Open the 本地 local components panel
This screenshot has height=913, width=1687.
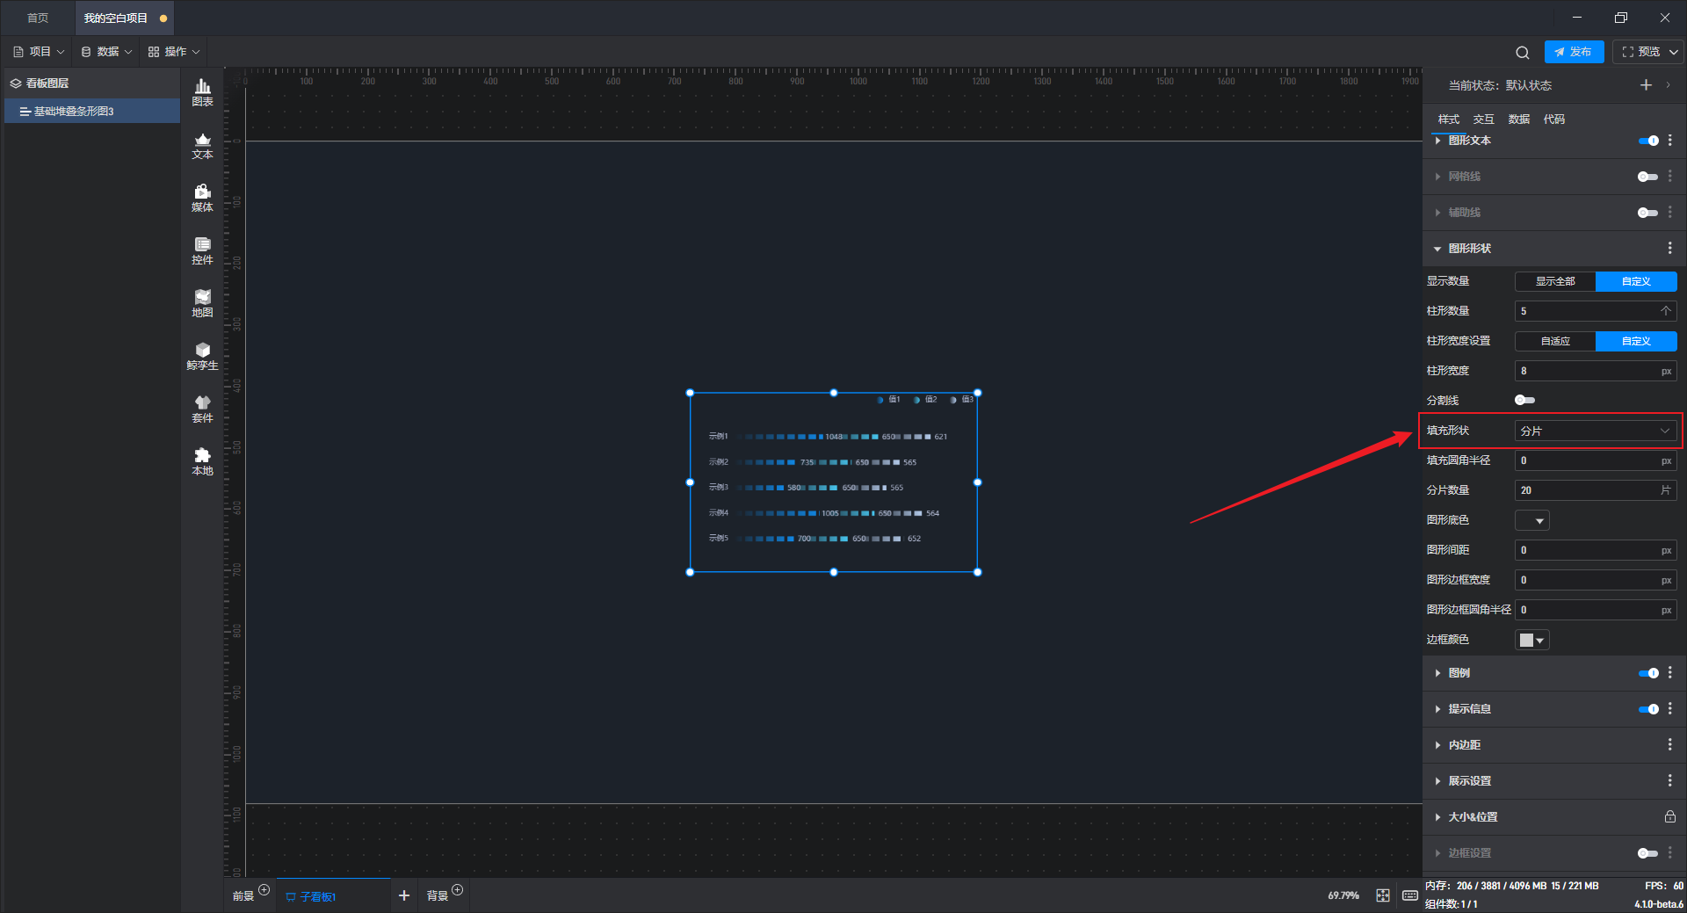202,462
